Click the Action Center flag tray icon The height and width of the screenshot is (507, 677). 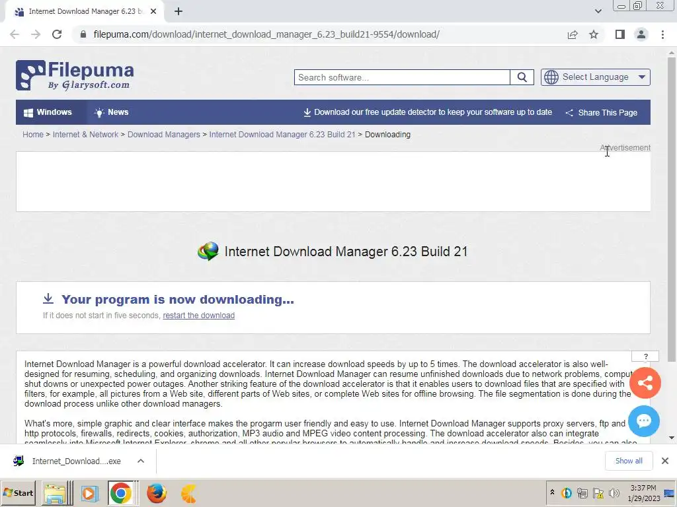[598, 493]
